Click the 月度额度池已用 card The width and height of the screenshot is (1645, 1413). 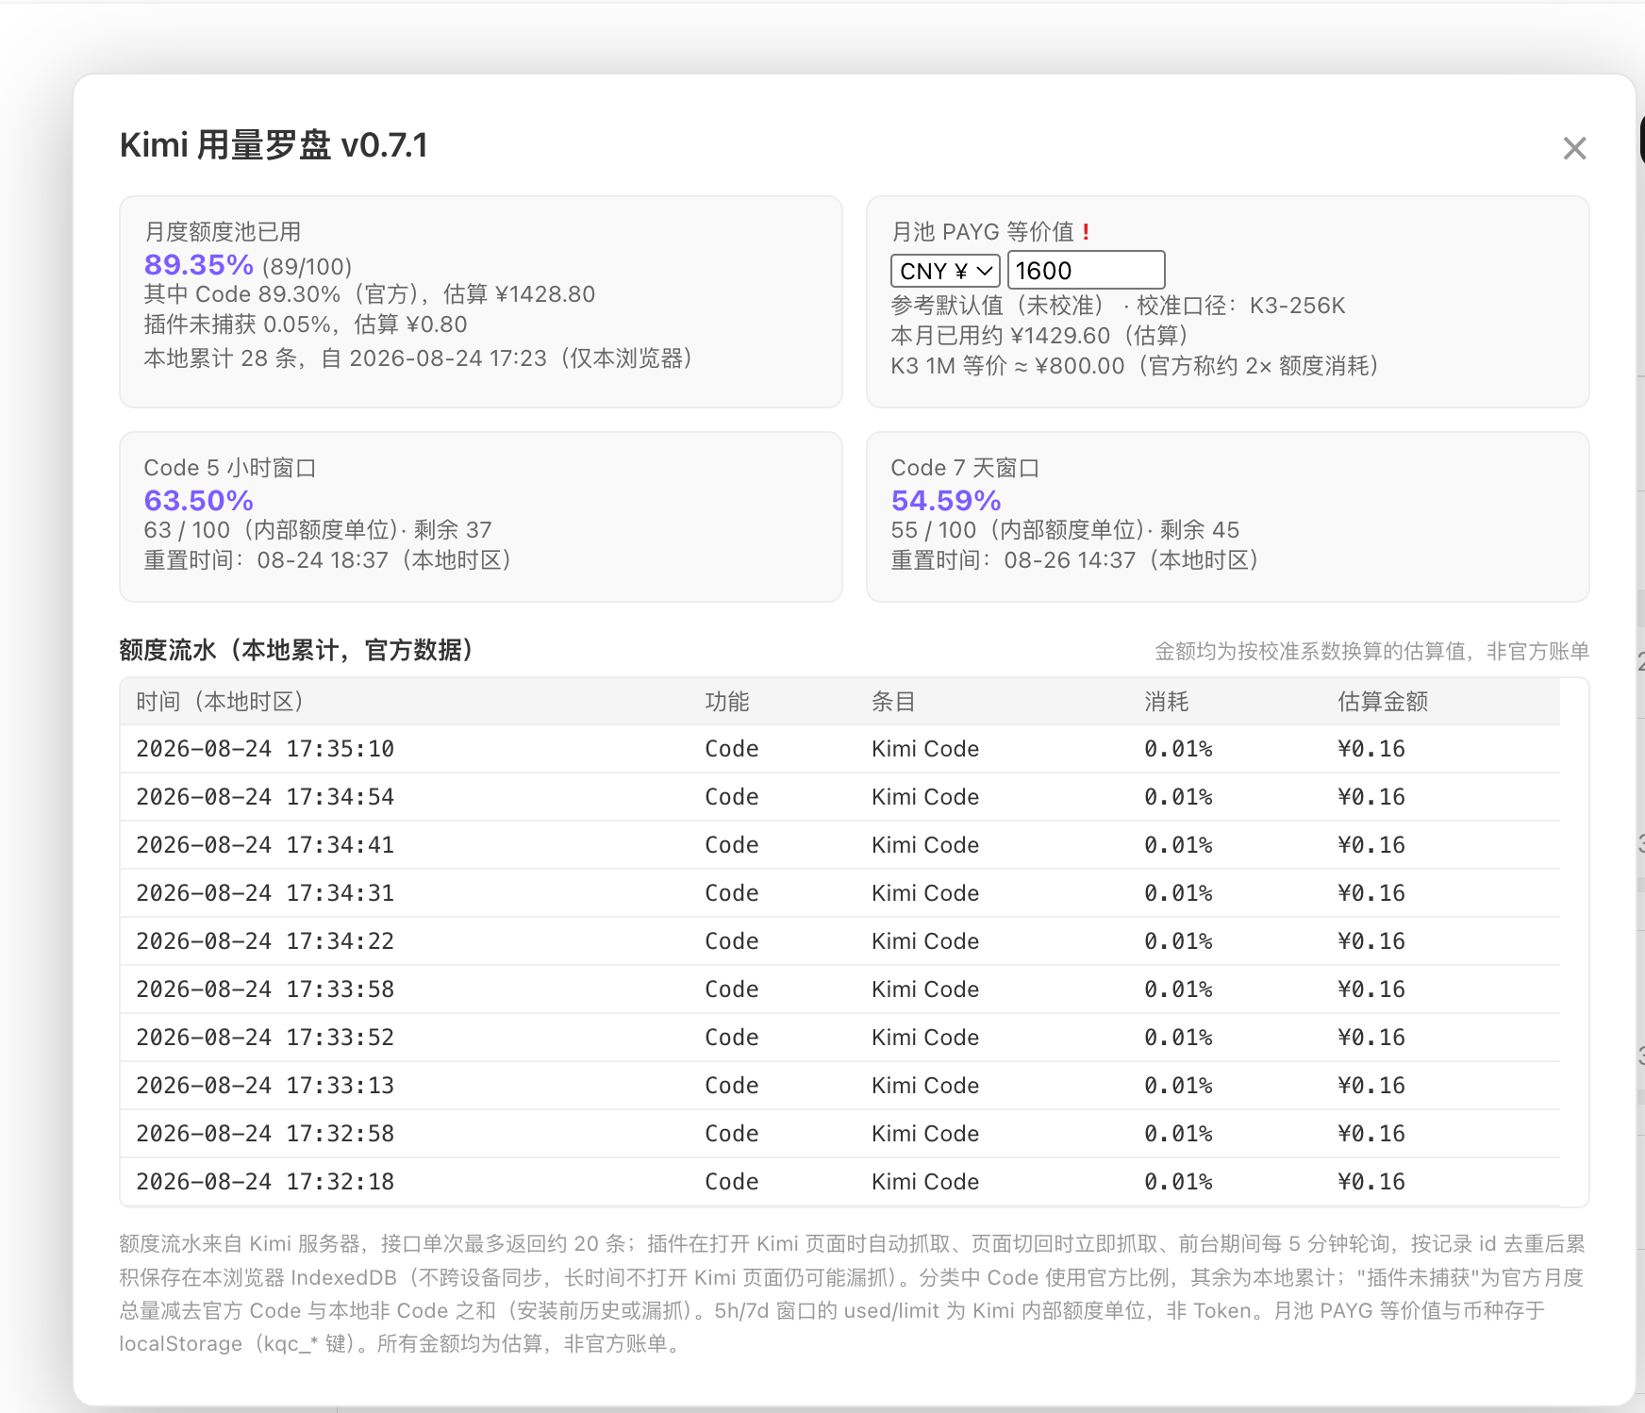coord(481,302)
